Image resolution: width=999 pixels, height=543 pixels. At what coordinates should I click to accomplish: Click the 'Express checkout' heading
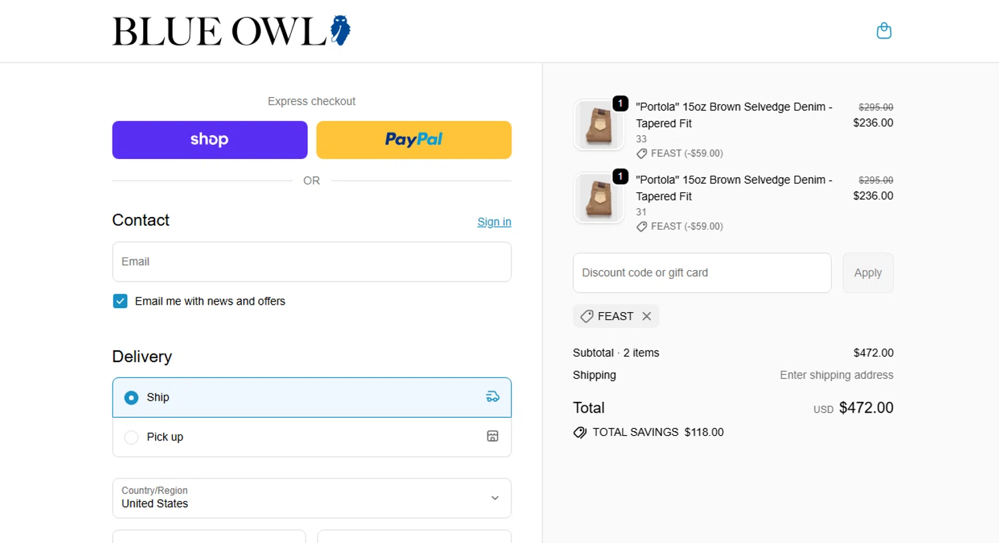(x=312, y=101)
